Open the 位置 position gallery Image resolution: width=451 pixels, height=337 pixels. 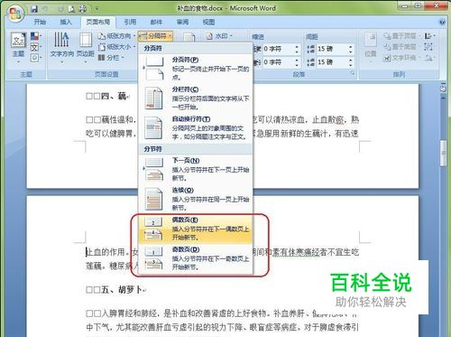point(371,47)
